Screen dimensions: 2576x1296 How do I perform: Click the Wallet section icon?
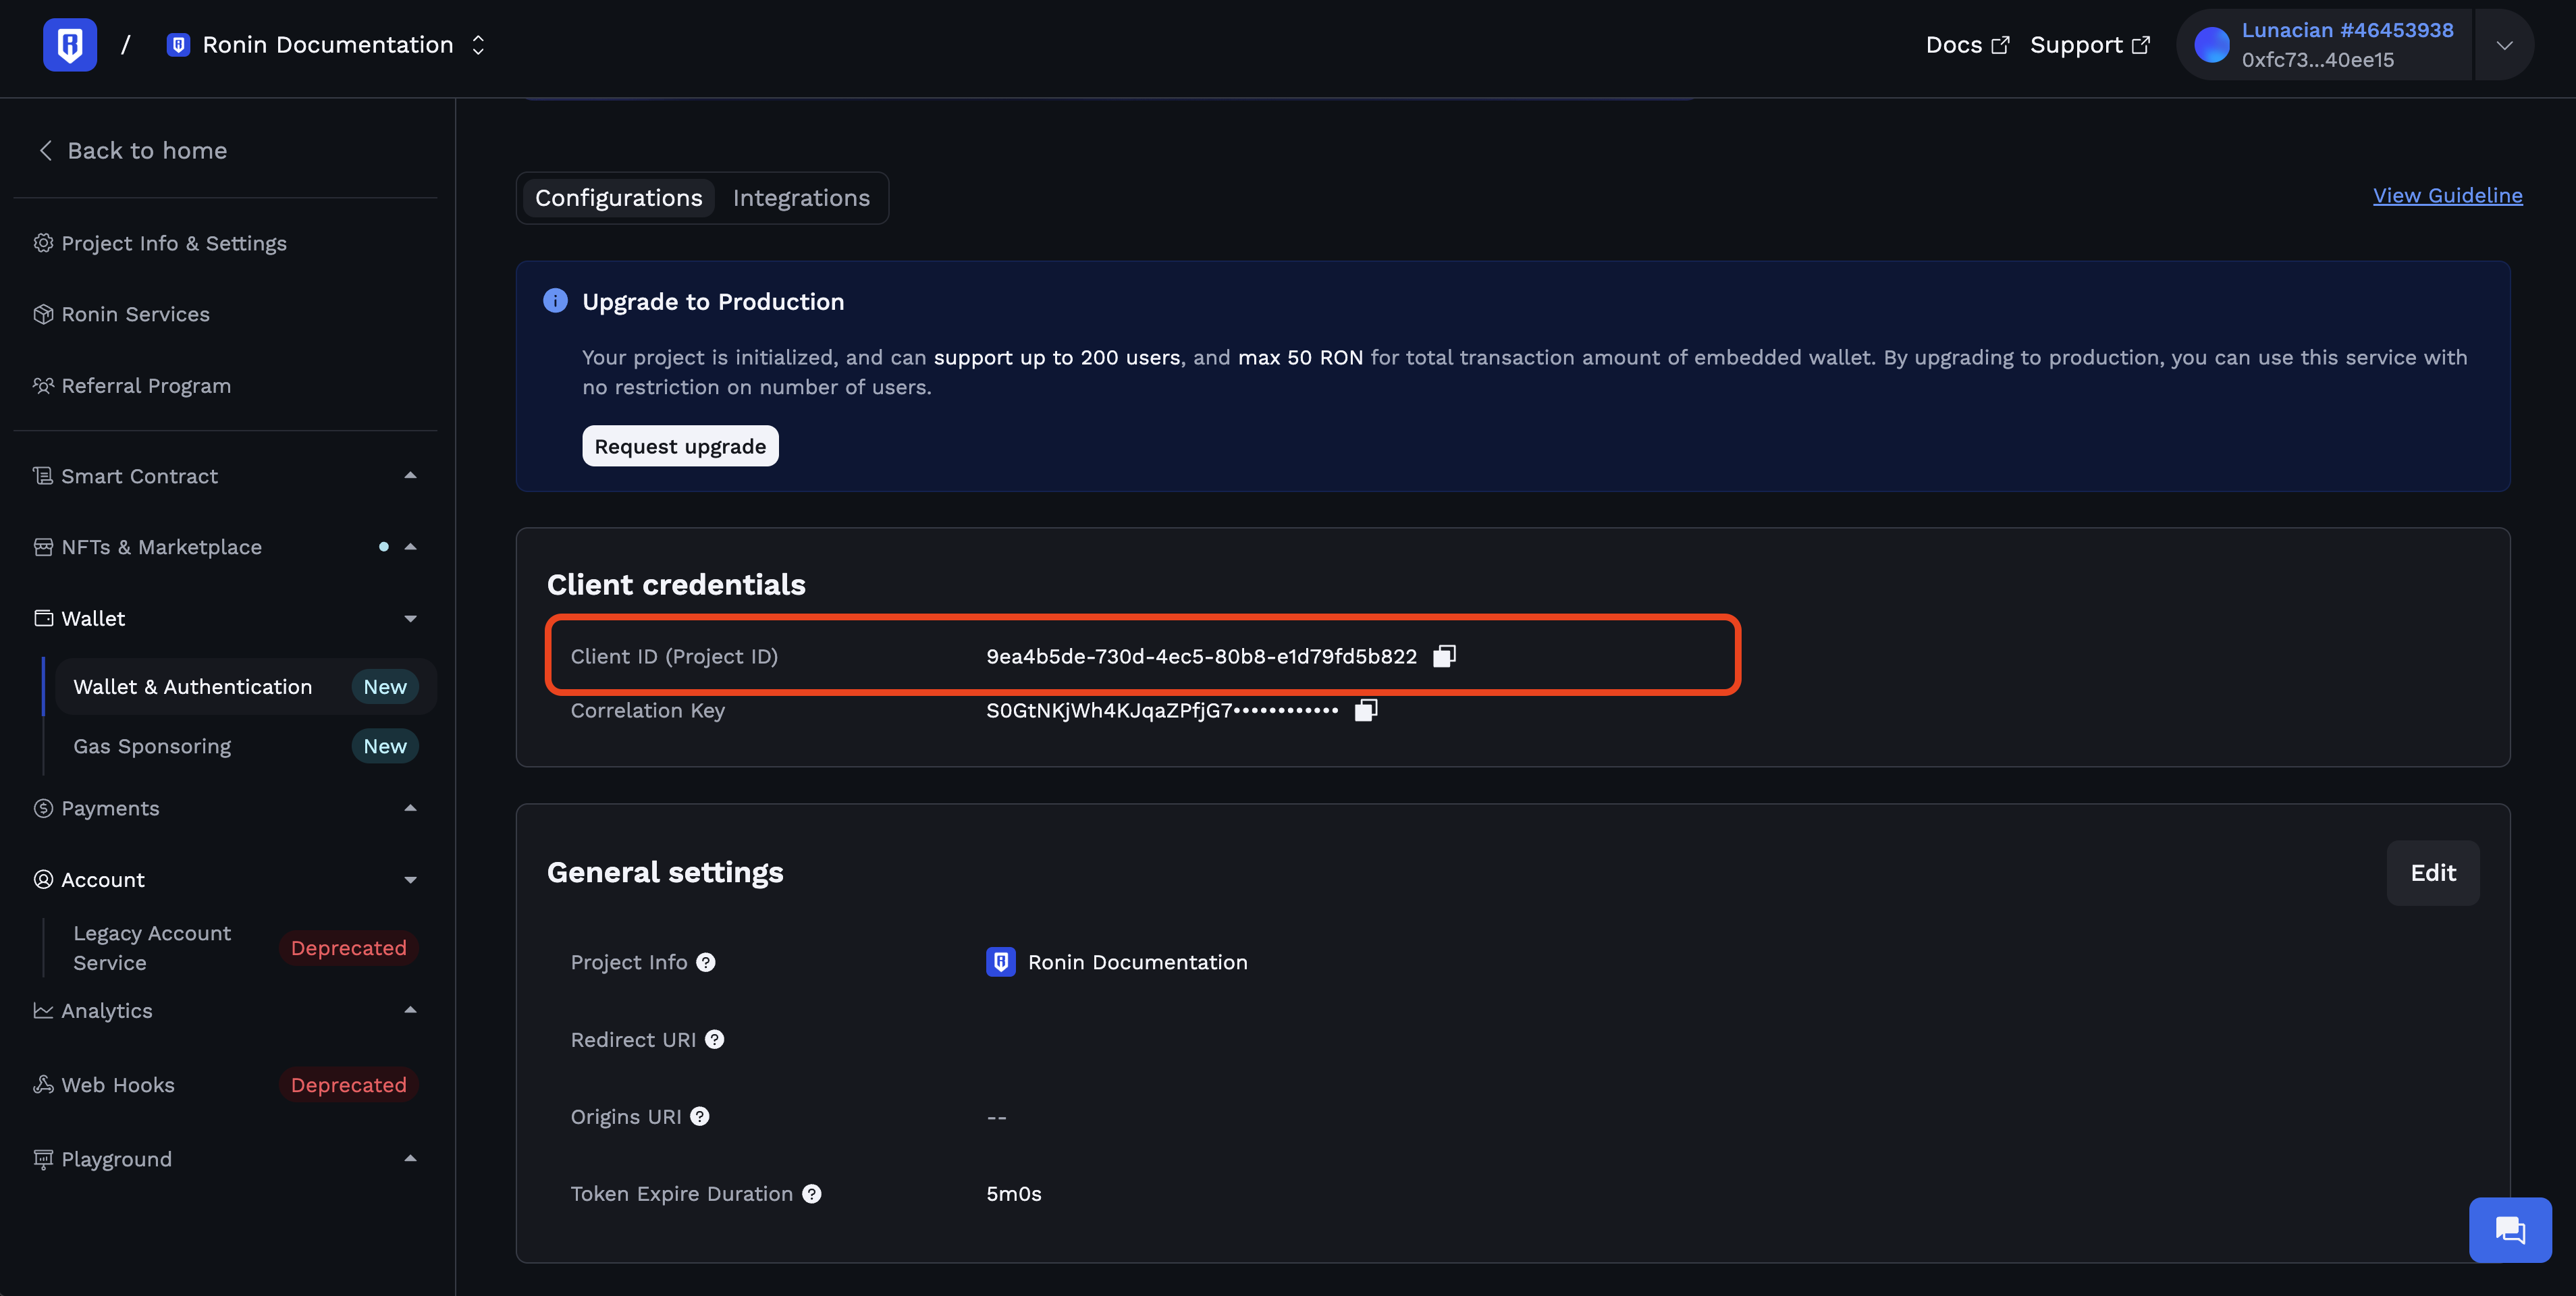[43, 618]
